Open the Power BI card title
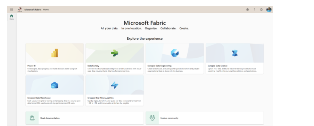 (x=32, y=66)
